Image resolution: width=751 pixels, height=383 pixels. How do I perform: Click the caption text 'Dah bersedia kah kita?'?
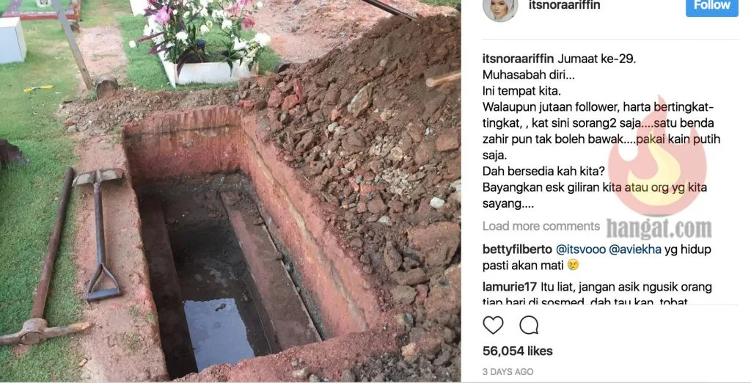tap(543, 171)
